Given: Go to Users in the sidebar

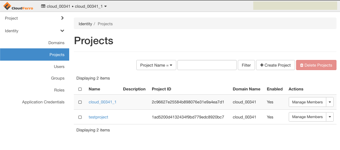Looking at the screenshot, I should pyautogui.click(x=59, y=66).
